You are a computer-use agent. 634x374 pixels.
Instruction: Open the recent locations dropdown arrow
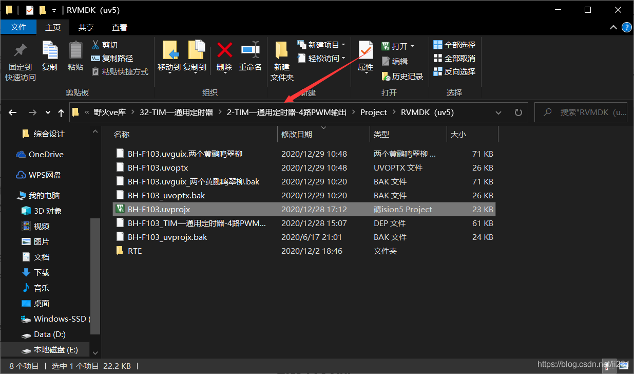48,113
